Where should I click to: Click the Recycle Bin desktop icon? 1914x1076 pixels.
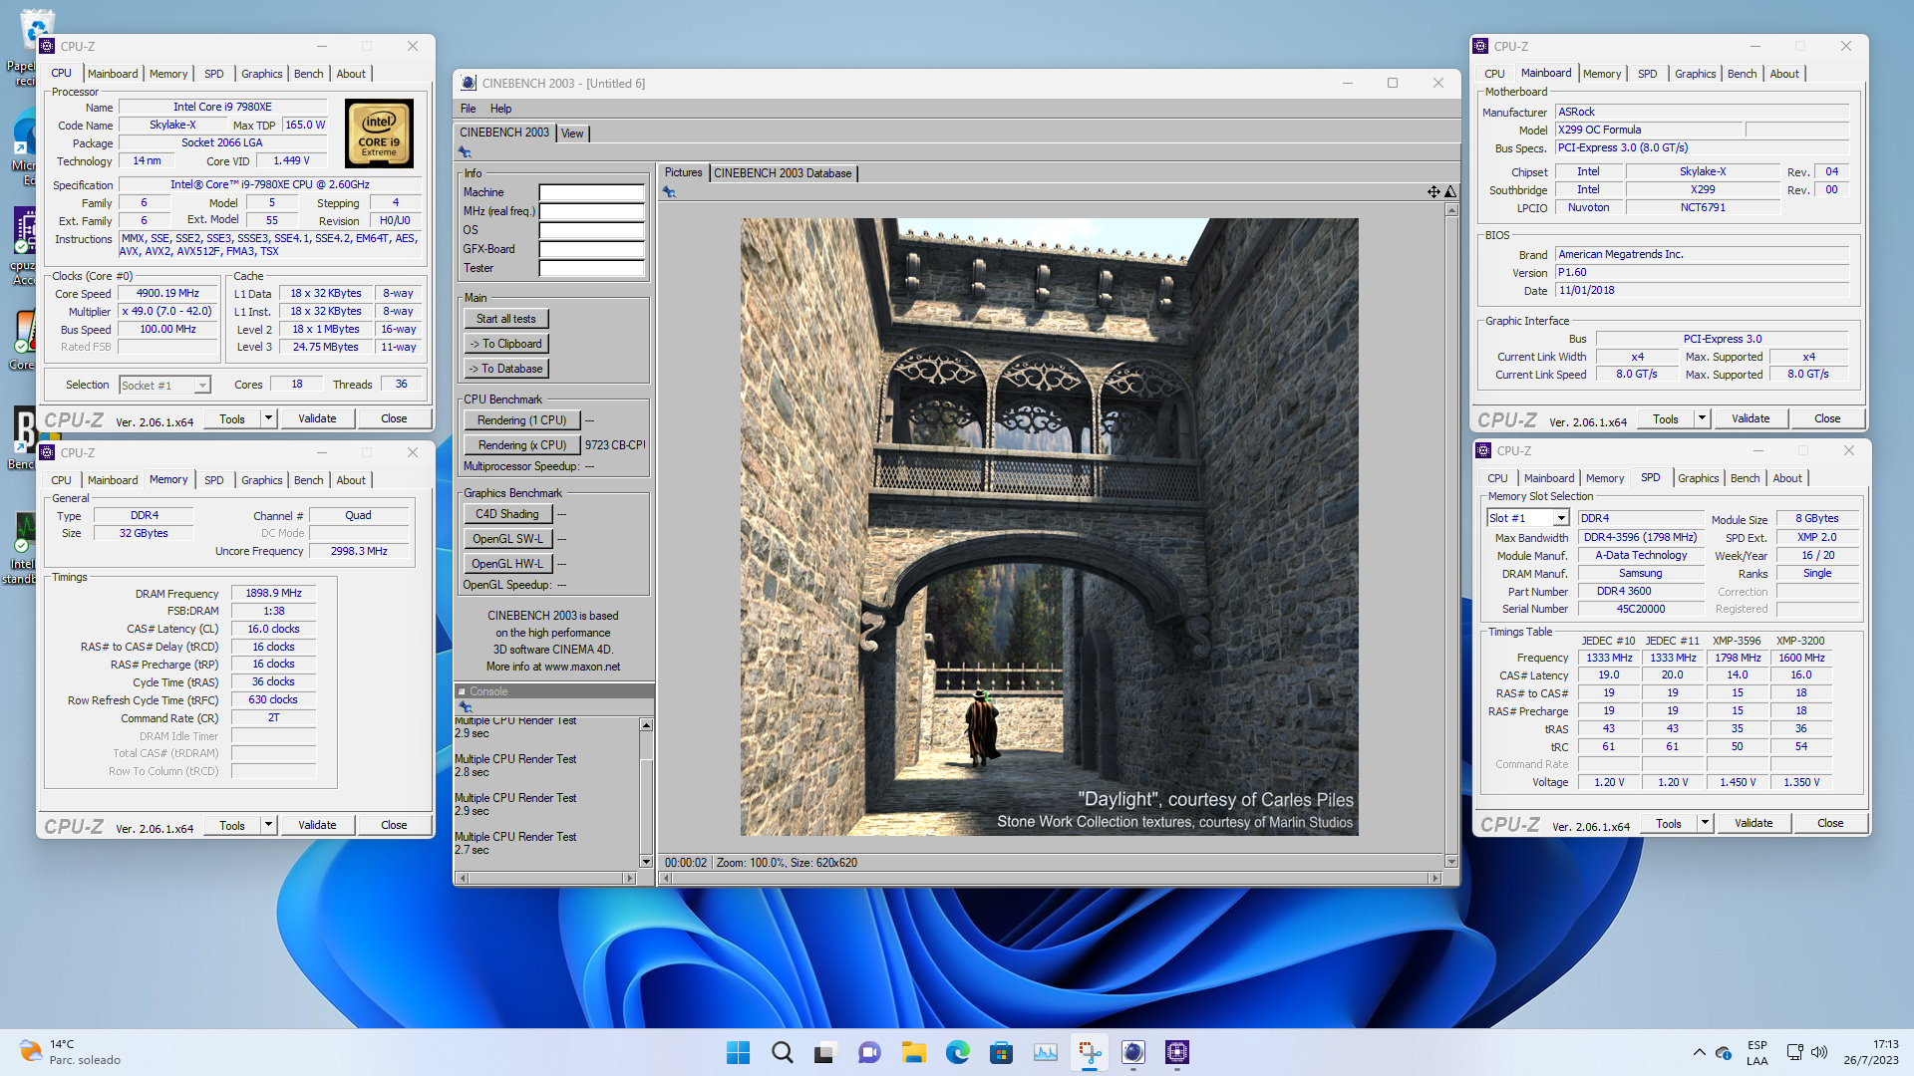coord(36,30)
